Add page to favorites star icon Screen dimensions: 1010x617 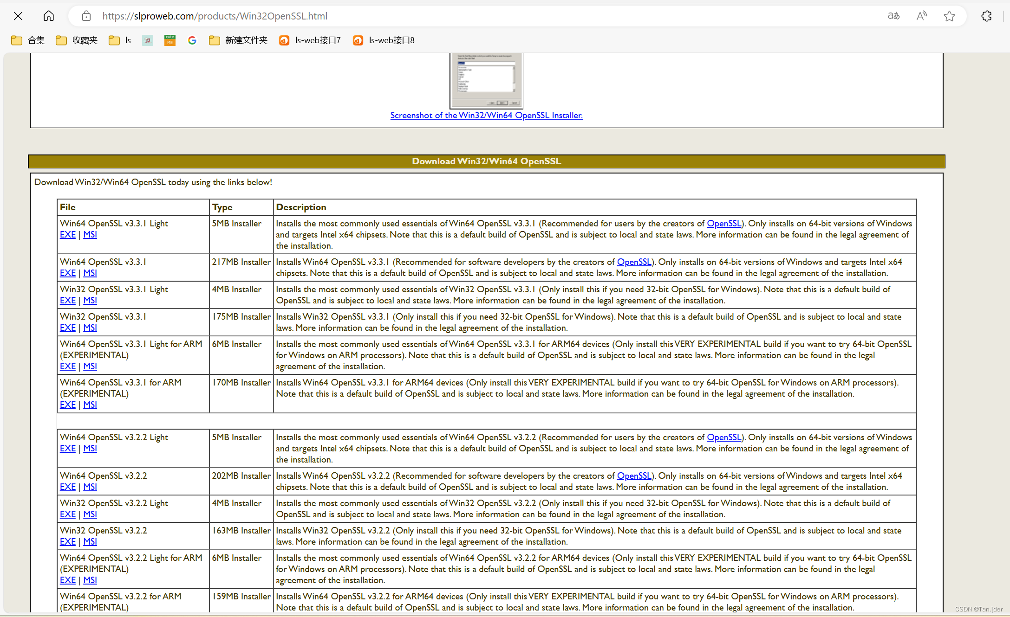tap(949, 16)
